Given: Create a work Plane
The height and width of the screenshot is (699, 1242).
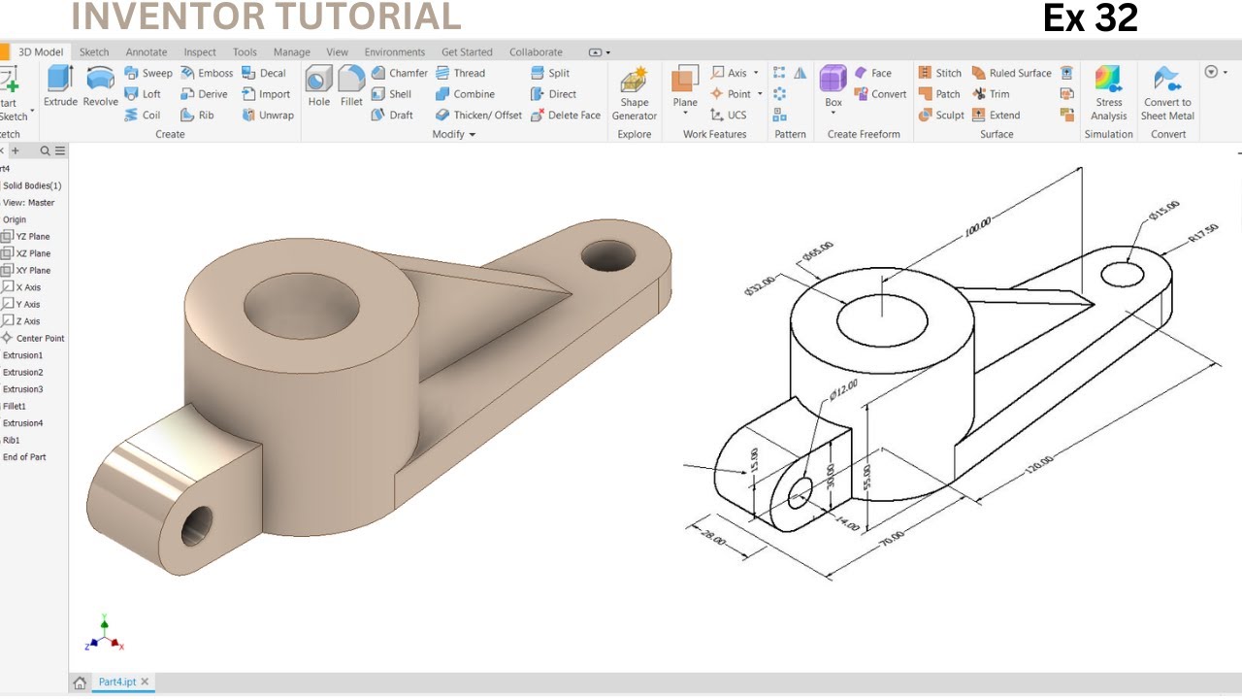Looking at the screenshot, I should click(685, 85).
